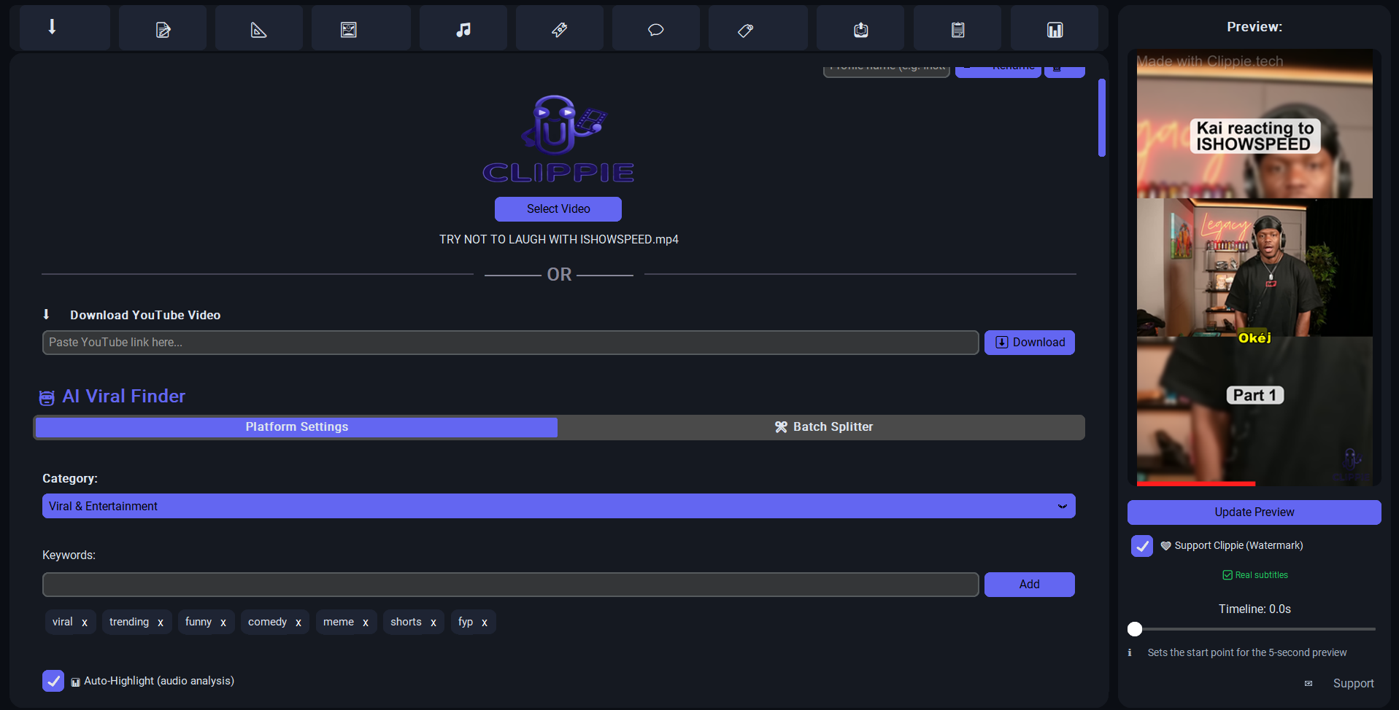Viewport: 1399px width, 710px height.
Task: Focus the YouTube link input field
Action: pos(510,343)
